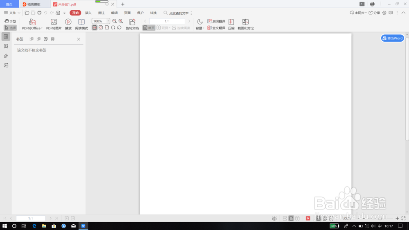Activate the Select (选择) tool
Viewport: 409px width, 230px height.
click(x=10, y=28)
